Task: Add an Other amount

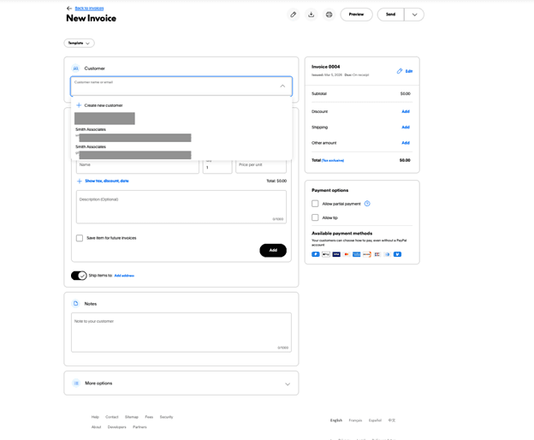Action: [x=406, y=143]
